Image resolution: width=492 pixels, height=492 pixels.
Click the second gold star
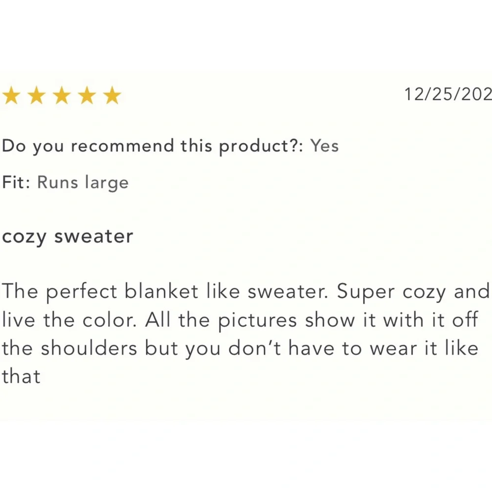click(36, 96)
